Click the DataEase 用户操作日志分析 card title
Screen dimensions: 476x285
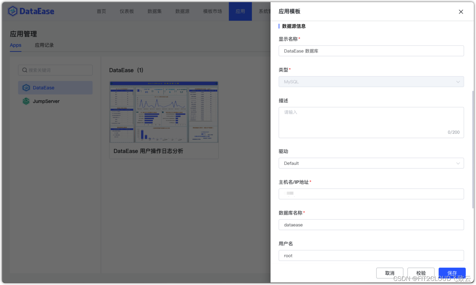point(148,151)
